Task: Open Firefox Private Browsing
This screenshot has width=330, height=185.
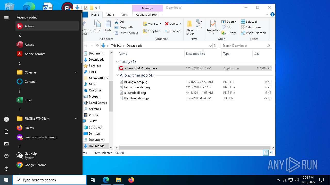Action: coord(47,137)
